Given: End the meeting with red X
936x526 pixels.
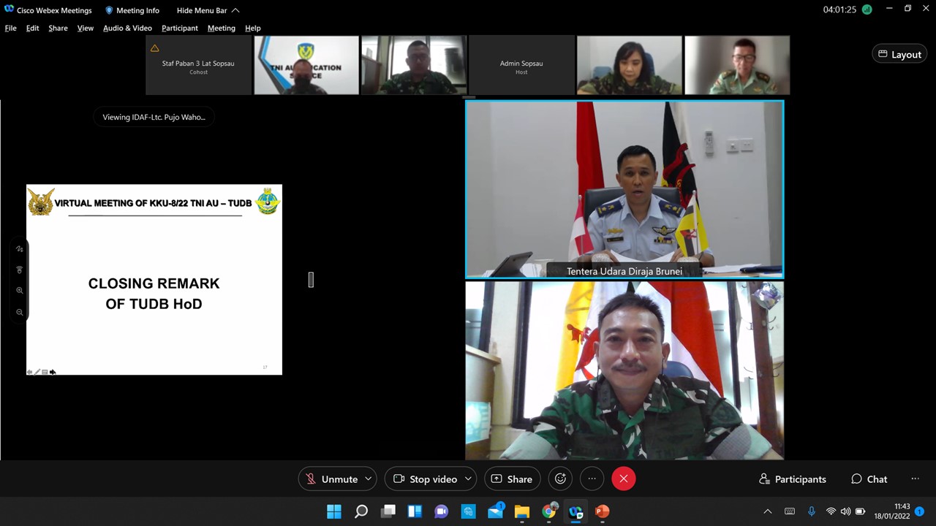Looking at the screenshot, I should (623, 479).
